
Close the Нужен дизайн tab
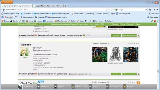[x=31, y=6]
